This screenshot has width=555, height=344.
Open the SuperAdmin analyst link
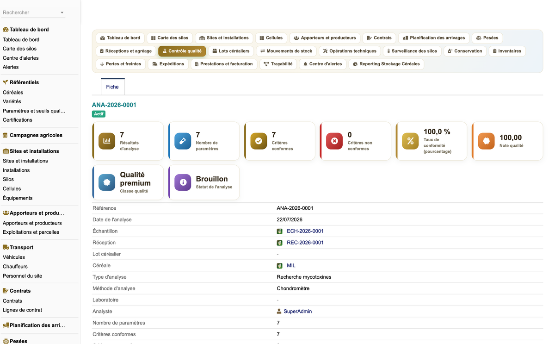297,312
